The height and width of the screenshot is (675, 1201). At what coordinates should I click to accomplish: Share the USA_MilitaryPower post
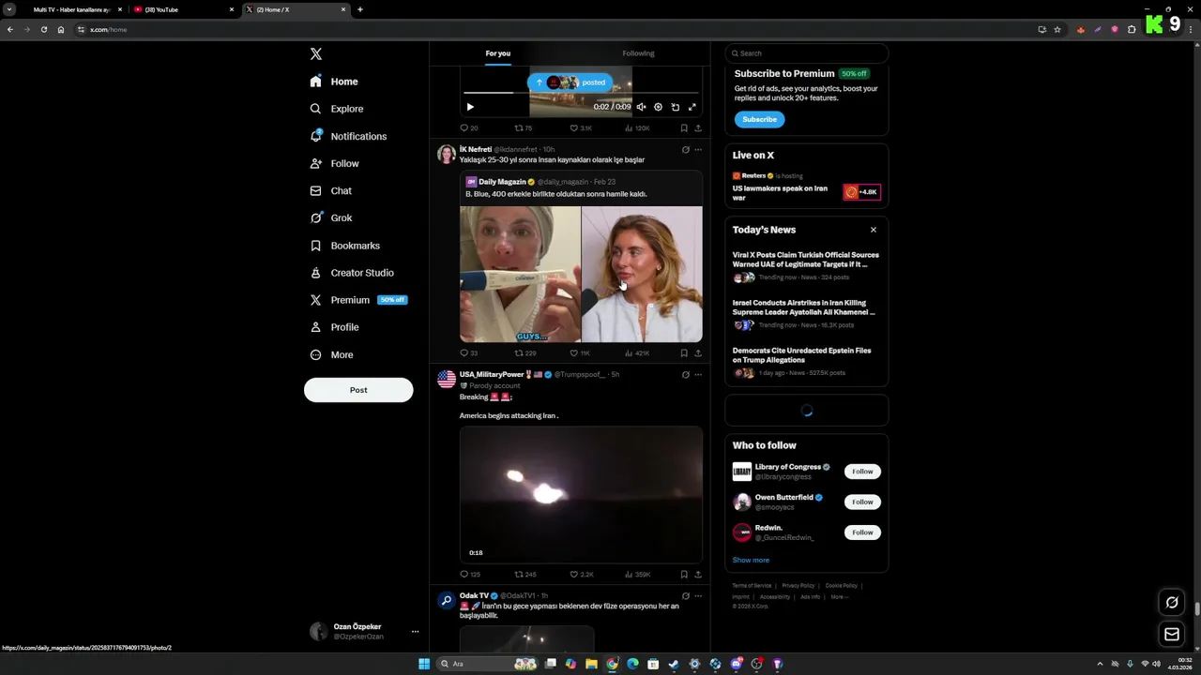point(698,575)
